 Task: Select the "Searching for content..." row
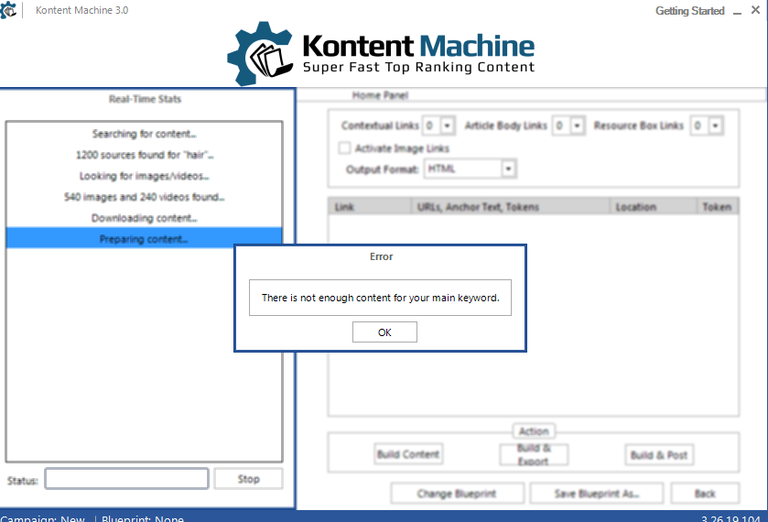click(144, 134)
